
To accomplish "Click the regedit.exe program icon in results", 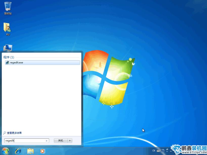I will [x=8, y=63].
